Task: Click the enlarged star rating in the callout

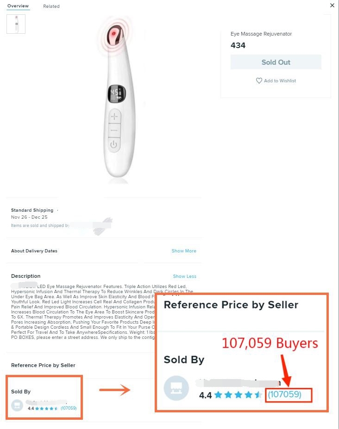Action: pyautogui.click(x=239, y=395)
